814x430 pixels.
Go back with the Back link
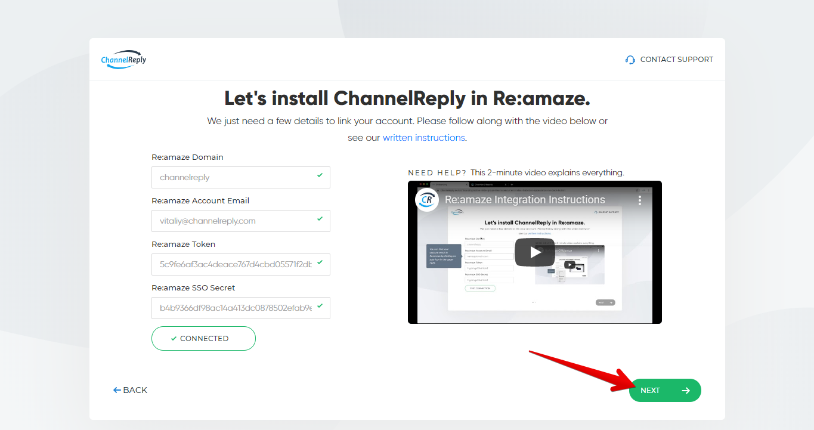(x=130, y=390)
